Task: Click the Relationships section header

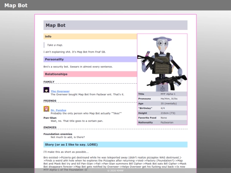Action: coord(90,74)
